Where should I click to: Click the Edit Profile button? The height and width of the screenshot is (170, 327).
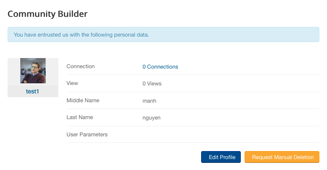coord(221,157)
